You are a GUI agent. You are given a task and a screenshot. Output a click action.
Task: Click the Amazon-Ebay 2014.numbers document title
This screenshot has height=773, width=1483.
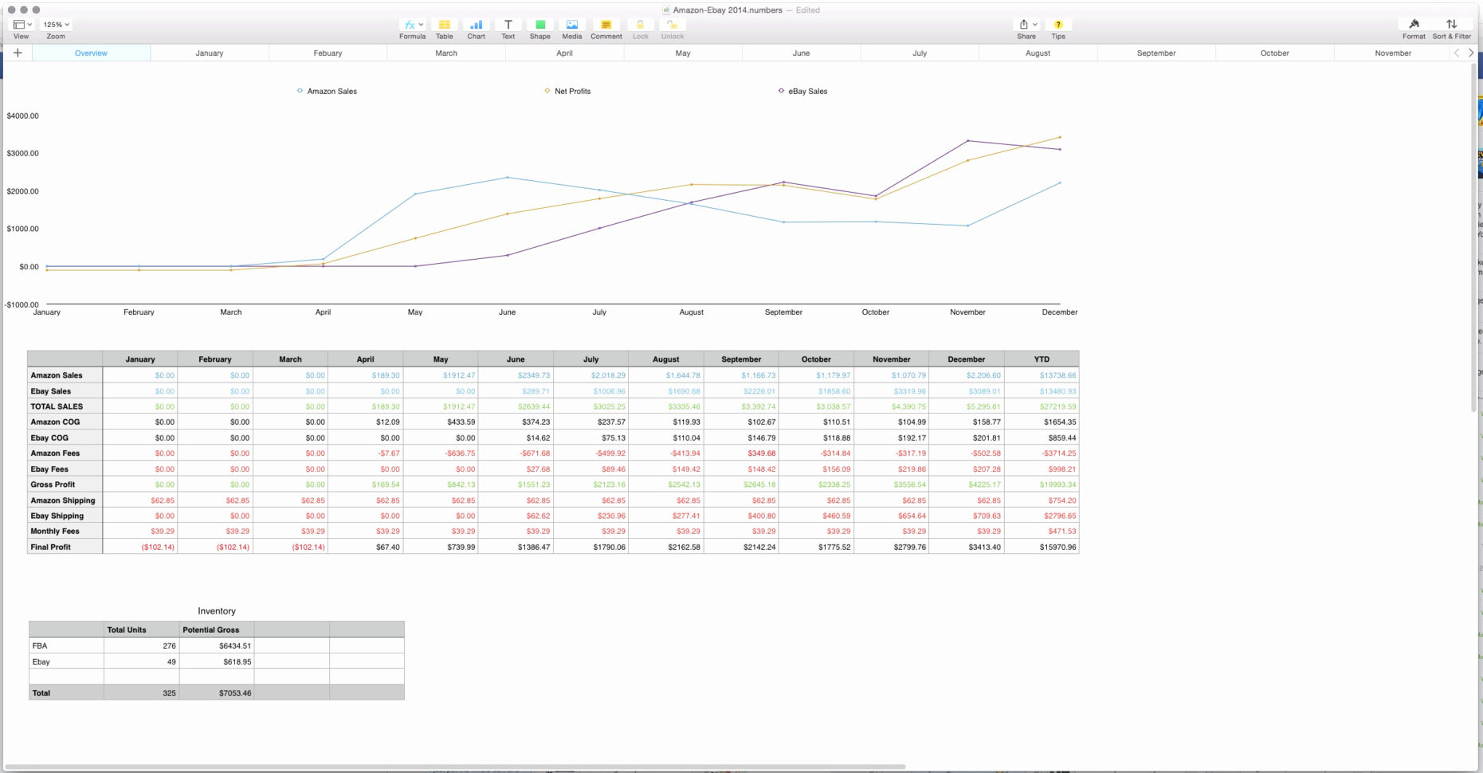tap(727, 10)
